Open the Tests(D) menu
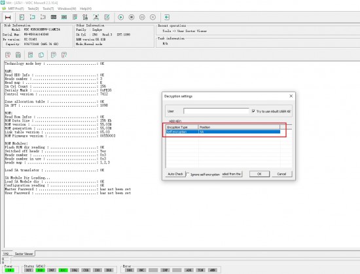The height and width of the screenshot is (274, 360). [x=33, y=9]
